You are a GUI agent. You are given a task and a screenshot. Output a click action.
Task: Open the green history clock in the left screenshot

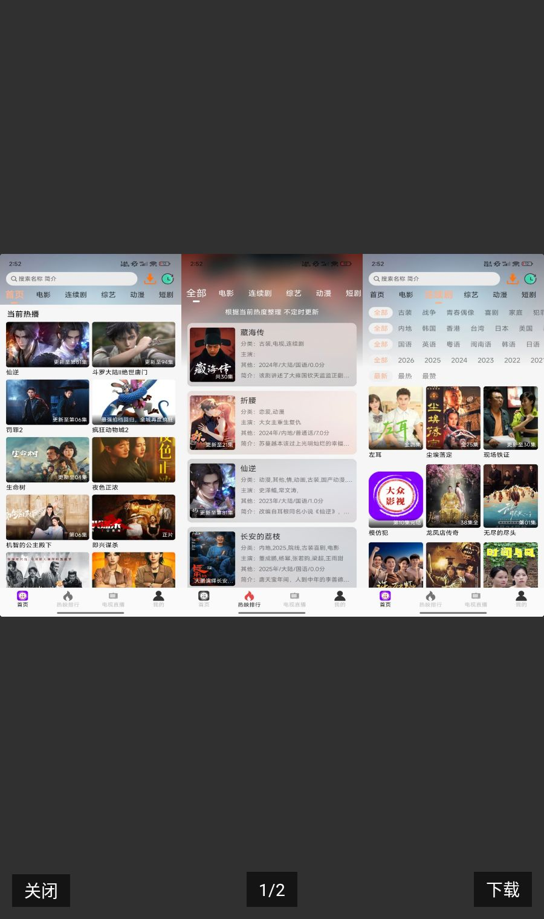tap(167, 279)
